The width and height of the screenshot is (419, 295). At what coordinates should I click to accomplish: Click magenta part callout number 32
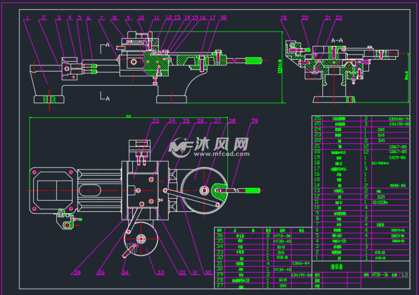[x=182, y=273]
